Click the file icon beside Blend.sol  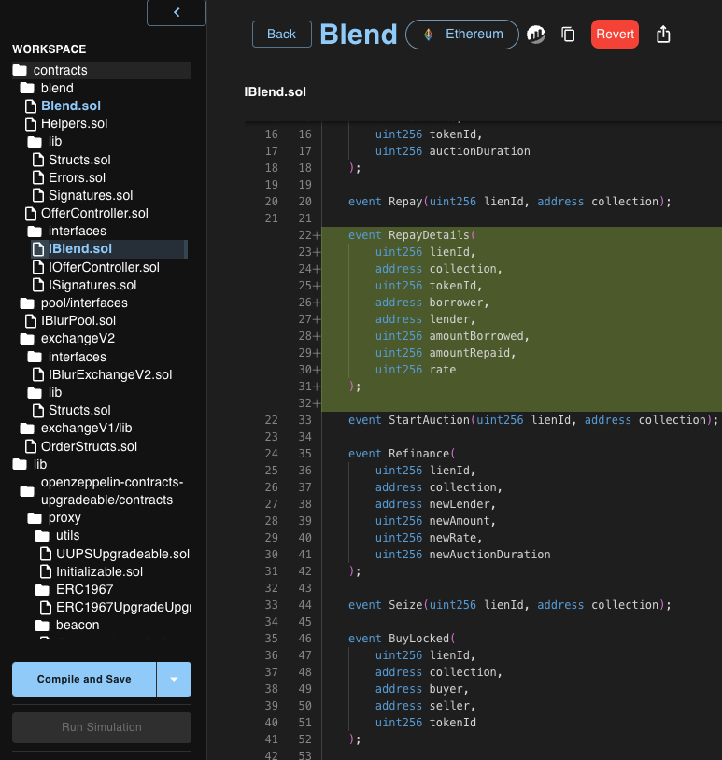(29, 106)
